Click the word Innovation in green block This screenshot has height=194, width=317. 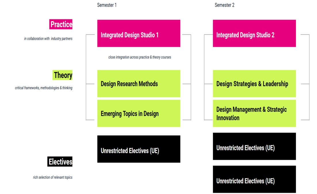[x=228, y=118]
